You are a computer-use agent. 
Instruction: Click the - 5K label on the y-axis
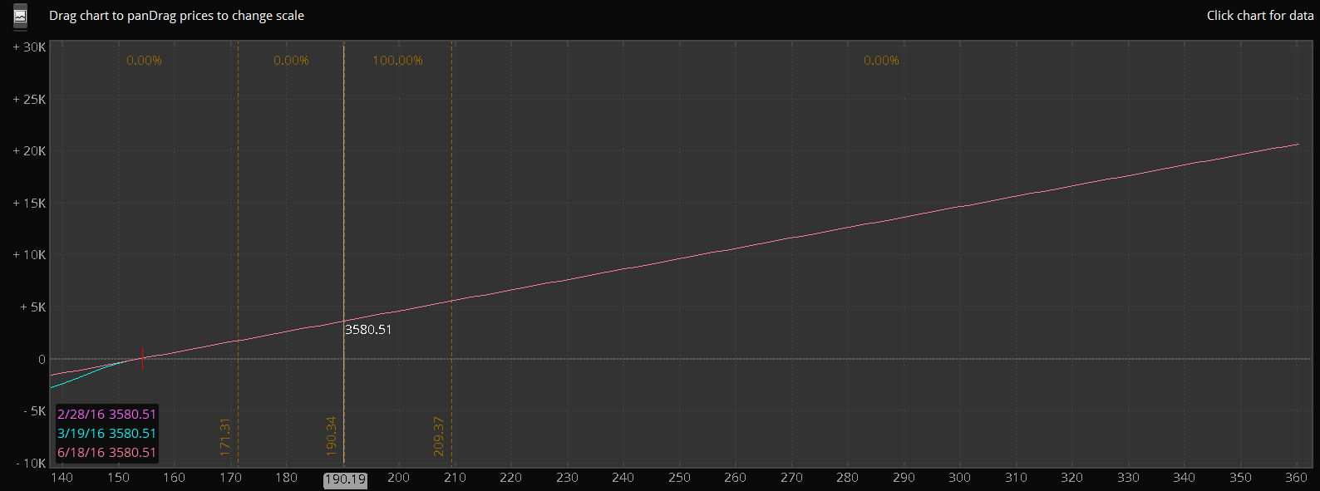pyautogui.click(x=34, y=411)
